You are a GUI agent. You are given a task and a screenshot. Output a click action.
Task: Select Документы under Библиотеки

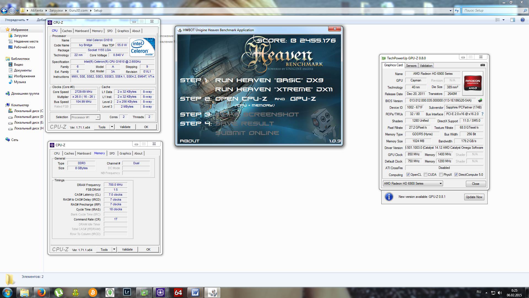[x=23, y=70]
